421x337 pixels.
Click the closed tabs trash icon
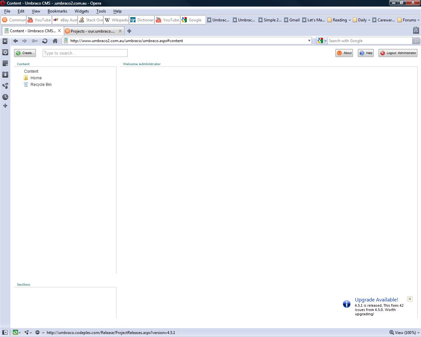click(416, 31)
